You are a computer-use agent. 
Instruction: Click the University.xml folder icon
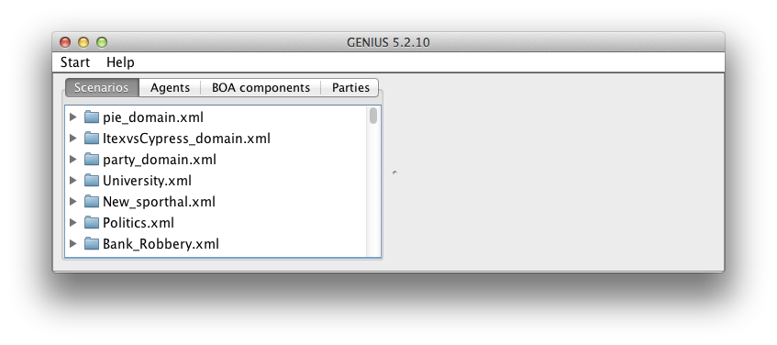pos(92,181)
